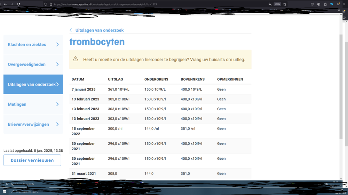Open the Firefox hamburger application menu
Viewport: 348px width, 195px height.
click(x=338, y=4)
